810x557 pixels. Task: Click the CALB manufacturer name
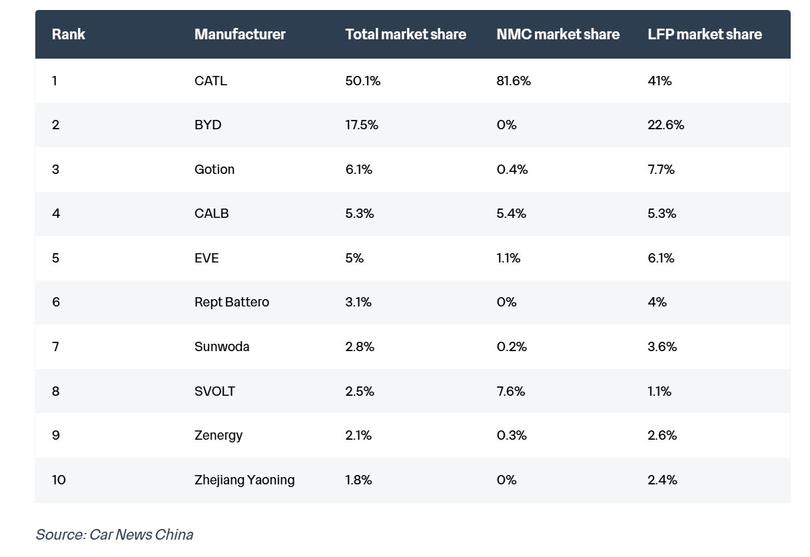coord(212,213)
